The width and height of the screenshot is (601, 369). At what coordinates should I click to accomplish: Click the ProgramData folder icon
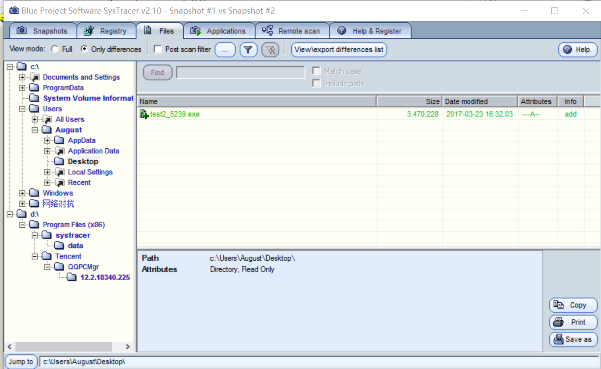coord(34,88)
